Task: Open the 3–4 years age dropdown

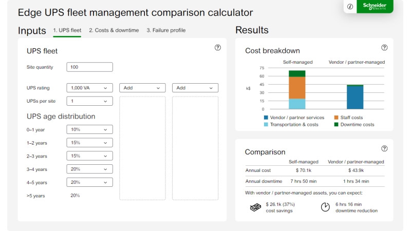Action: click(89, 169)
